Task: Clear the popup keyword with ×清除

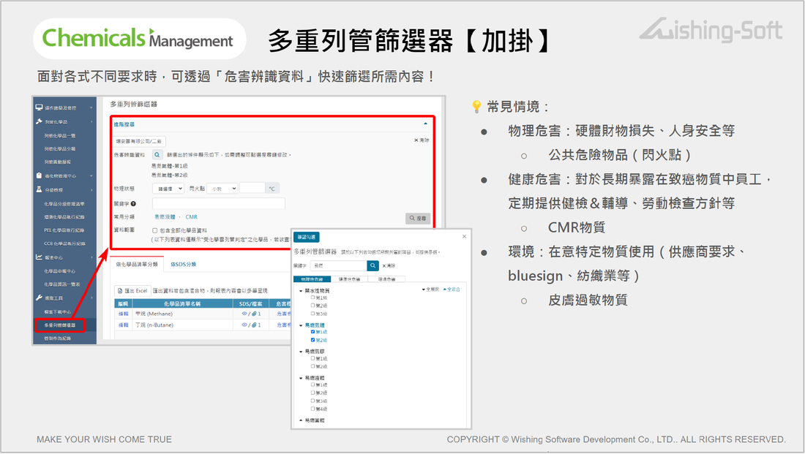Action: (389, 265)
